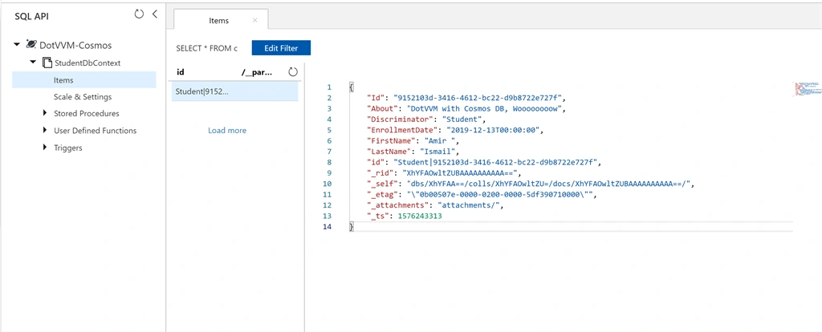822x332 pixels.
Task: Select the DotVVM-Cosmos database name
Action: click(75, 46)
